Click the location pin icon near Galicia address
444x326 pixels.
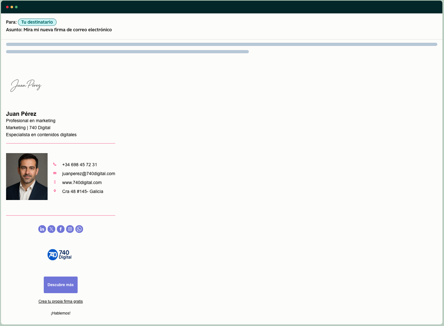click(55, 191)
